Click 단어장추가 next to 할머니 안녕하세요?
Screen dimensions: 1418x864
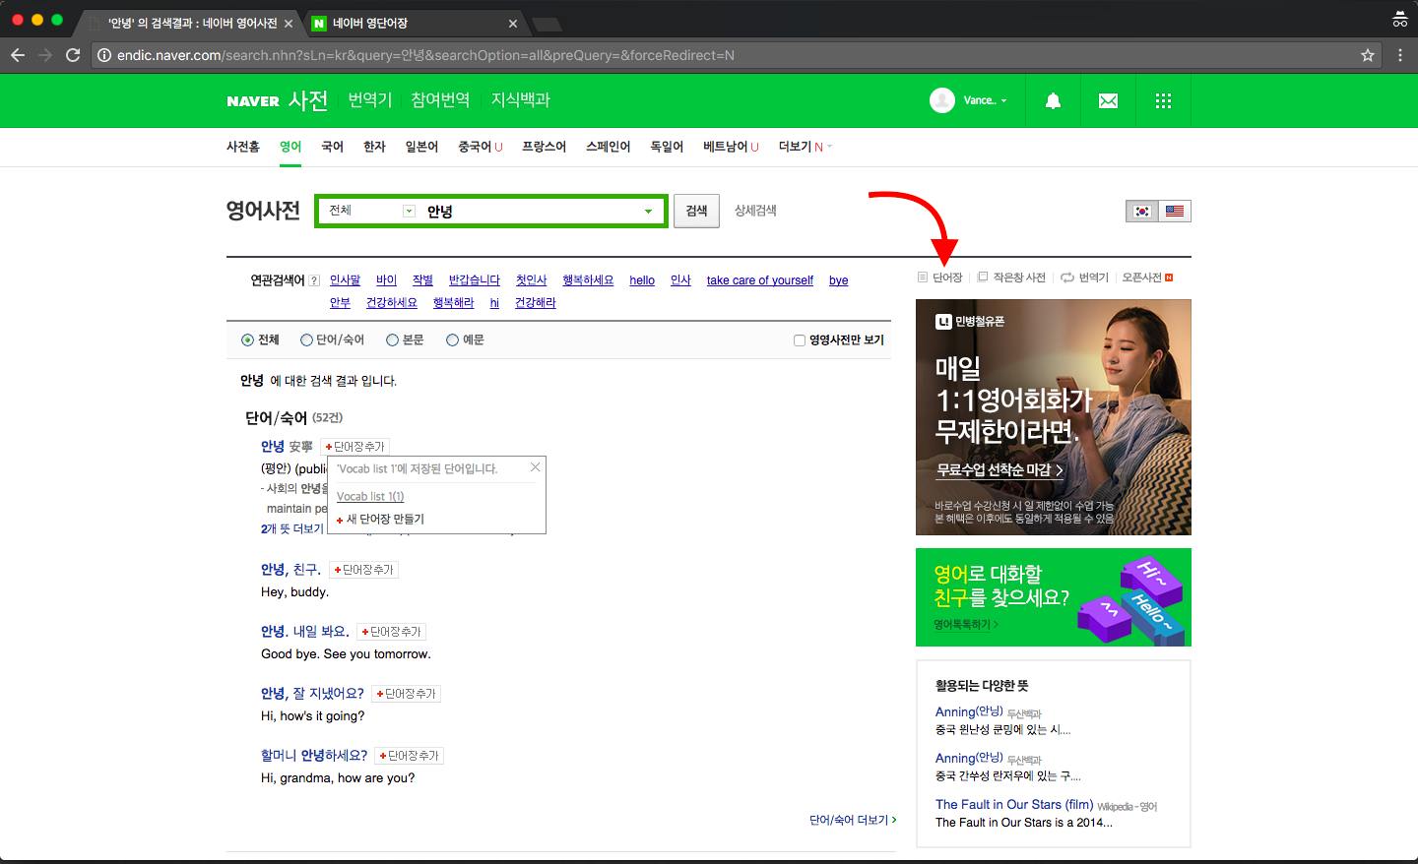[409, 756]
